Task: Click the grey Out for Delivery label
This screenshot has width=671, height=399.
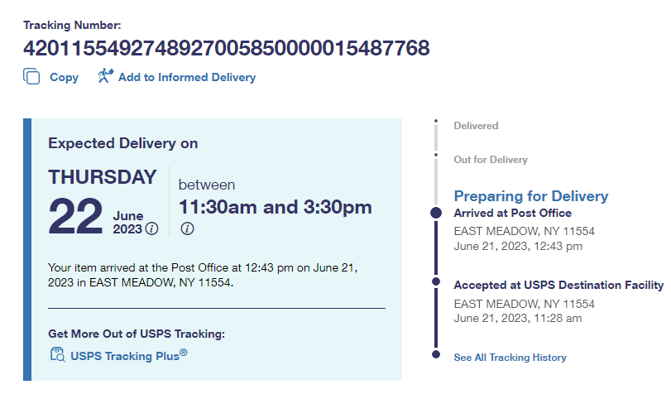Action: point(491,160)
